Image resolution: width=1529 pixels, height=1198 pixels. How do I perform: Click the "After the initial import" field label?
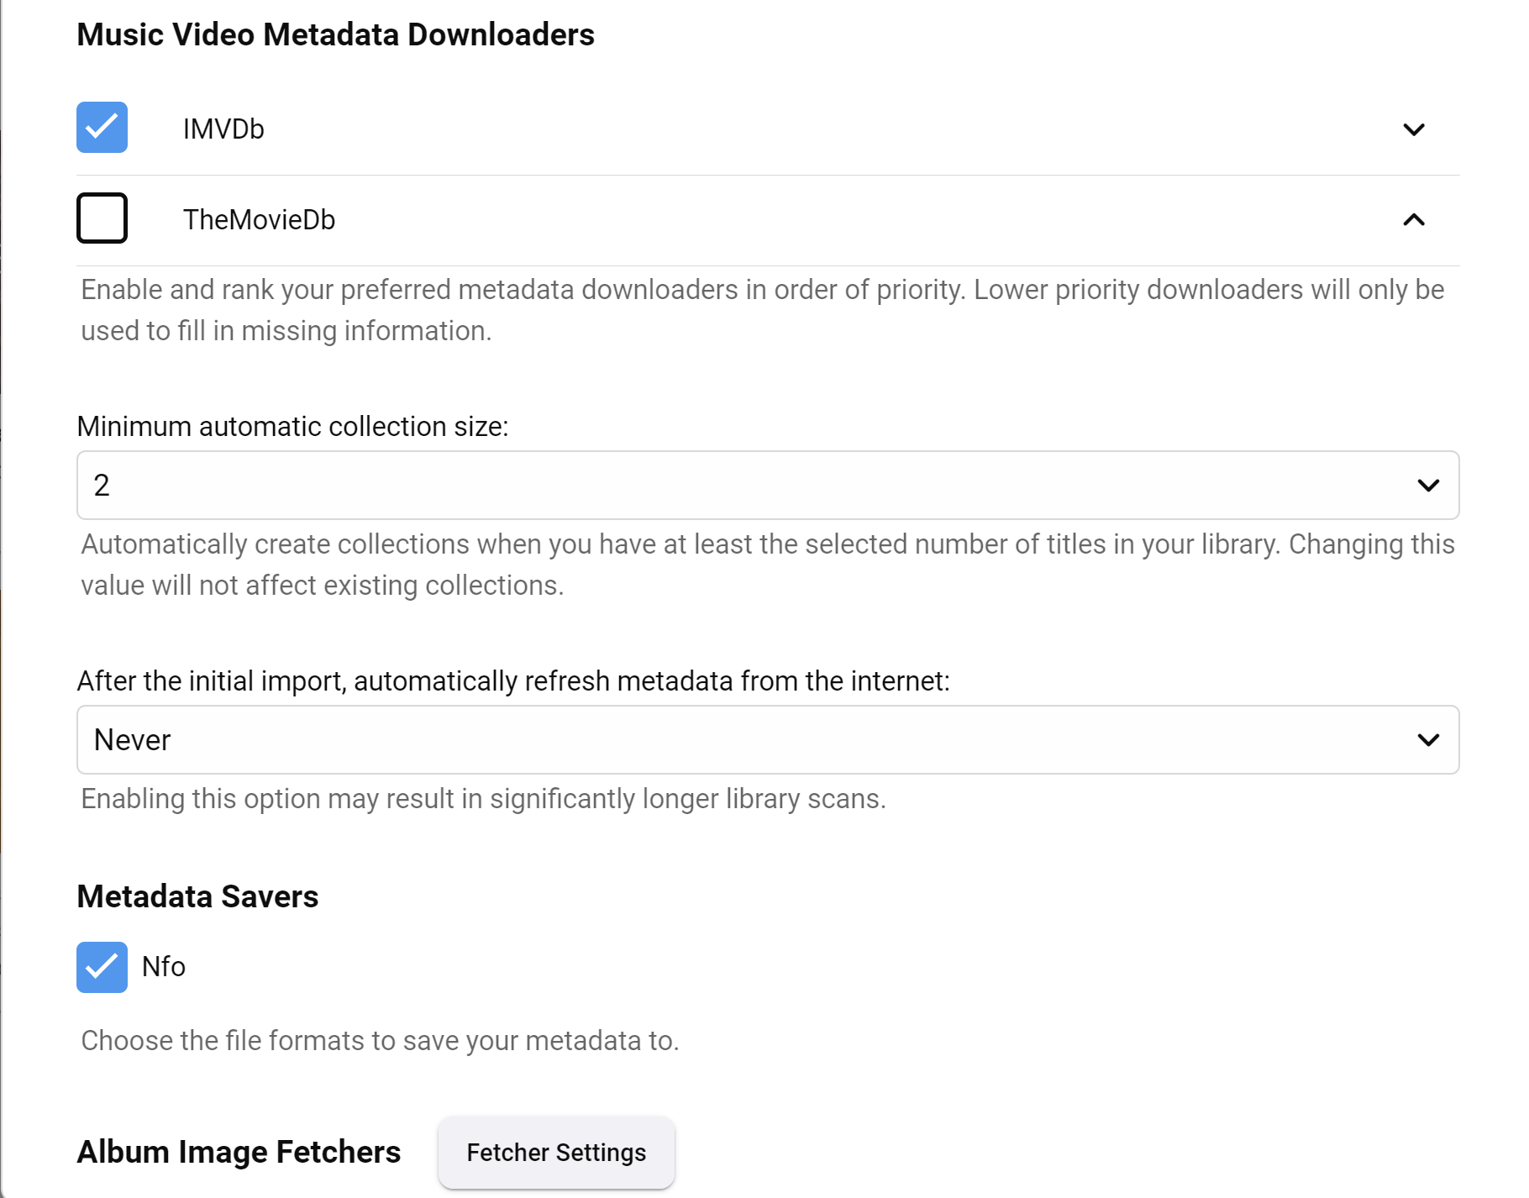(x=512, y=681)
